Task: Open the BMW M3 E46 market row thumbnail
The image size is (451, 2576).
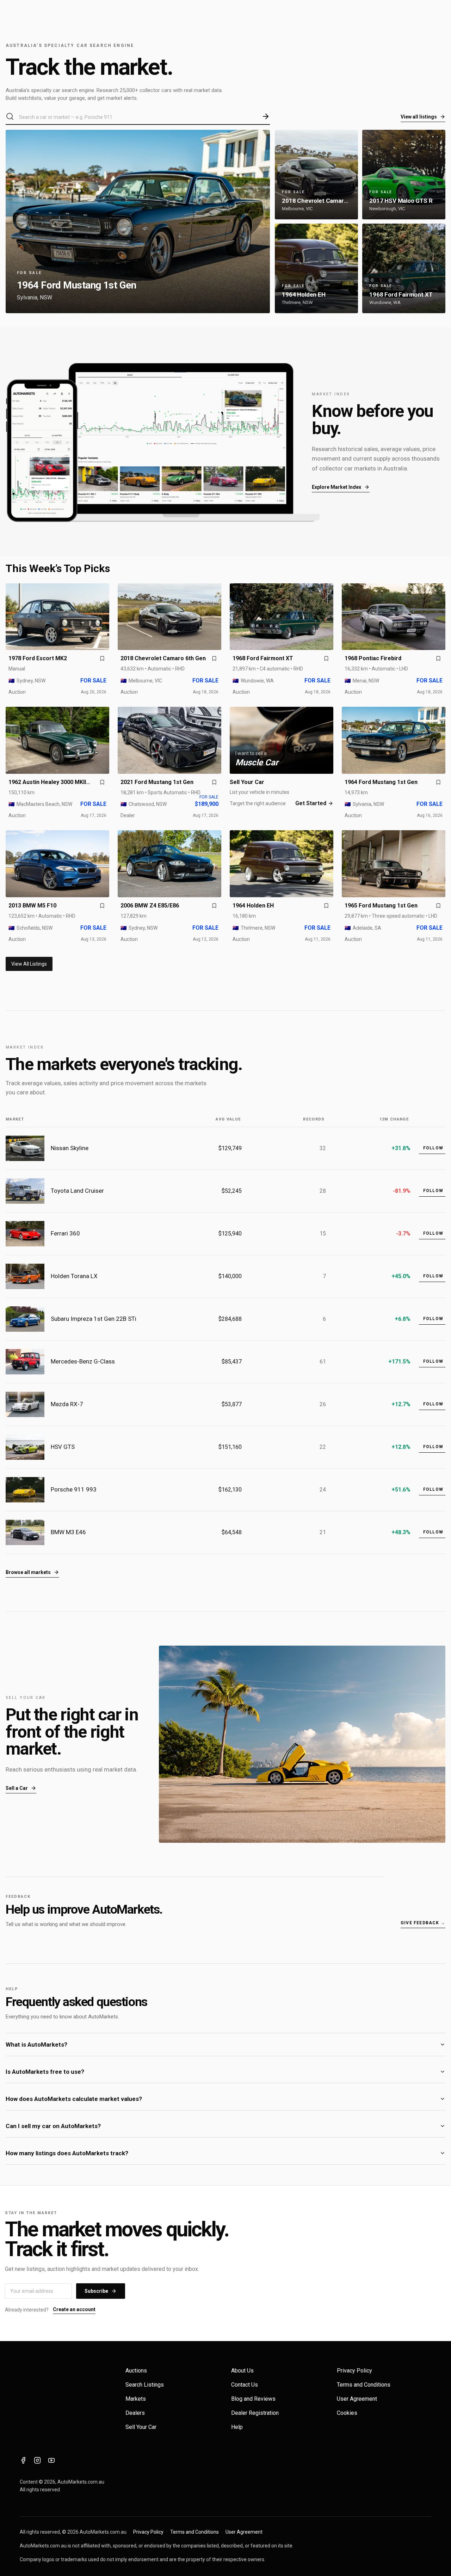Action: pos(25,1532)
